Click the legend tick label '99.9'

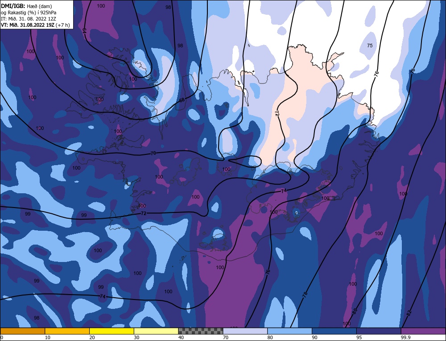pyautogui.click(x=405, y=337)
